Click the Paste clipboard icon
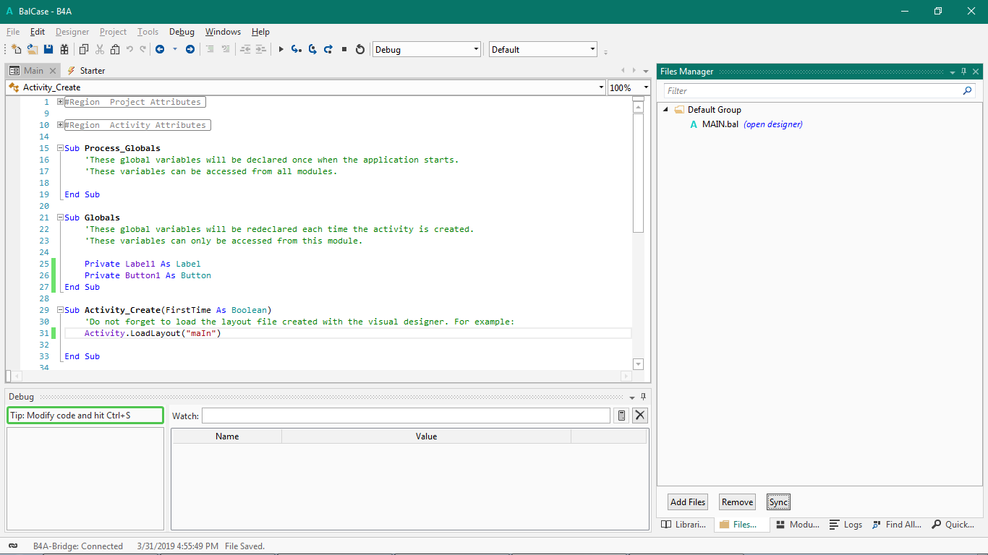The width and height of the screenshot is (988, 555). click(115, 49)
